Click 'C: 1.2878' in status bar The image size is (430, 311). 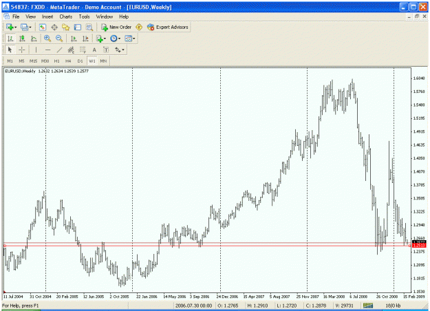tap(316, 305)
